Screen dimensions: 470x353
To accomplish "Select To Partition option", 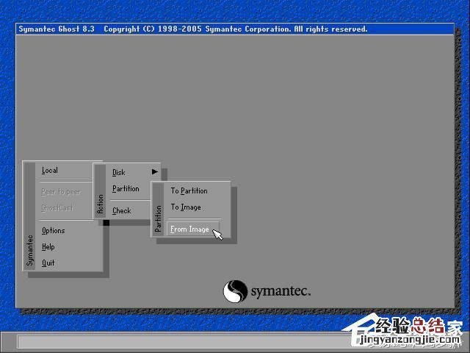I will 189,191.
